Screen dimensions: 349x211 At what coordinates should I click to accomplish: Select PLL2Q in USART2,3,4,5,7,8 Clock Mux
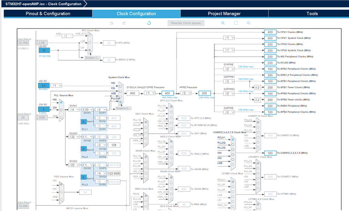point(233,145)
